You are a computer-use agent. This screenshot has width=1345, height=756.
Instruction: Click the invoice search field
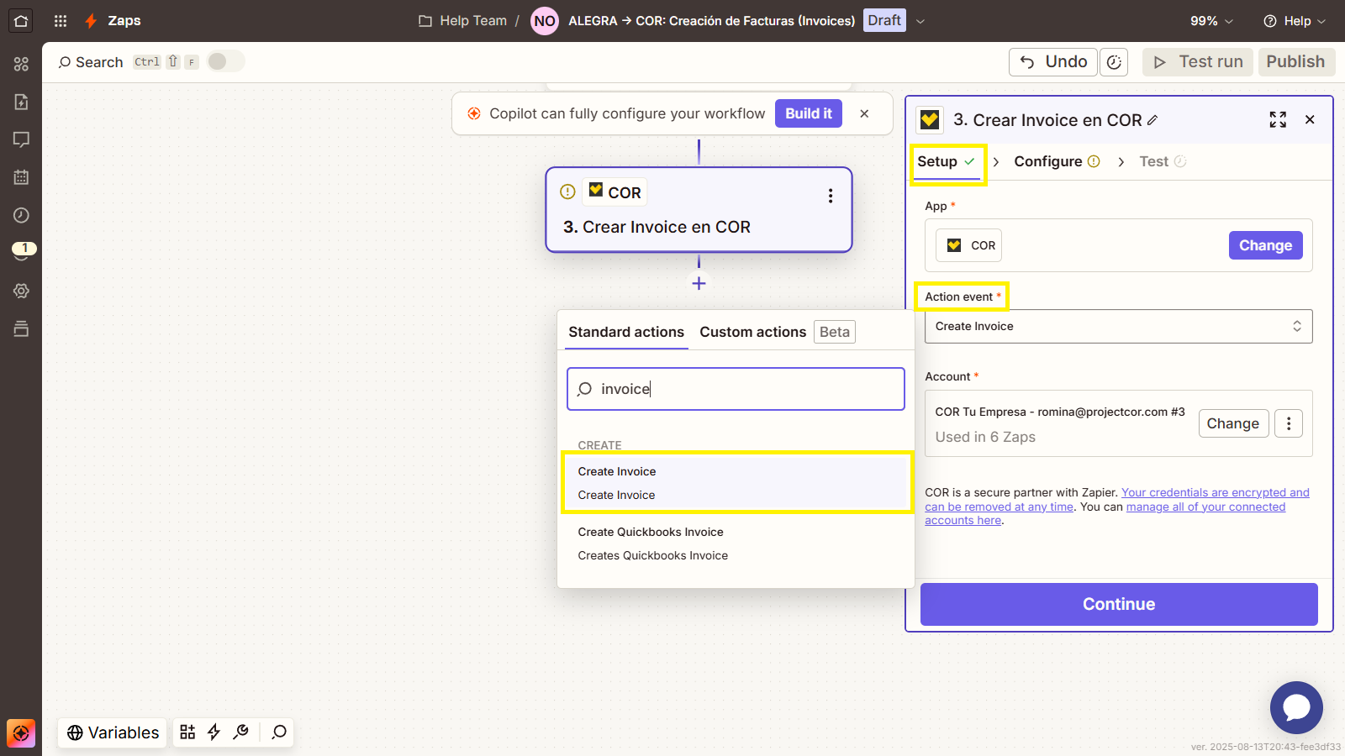[736, 389]
